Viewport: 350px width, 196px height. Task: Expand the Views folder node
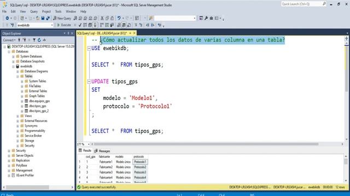pos(17,116)
